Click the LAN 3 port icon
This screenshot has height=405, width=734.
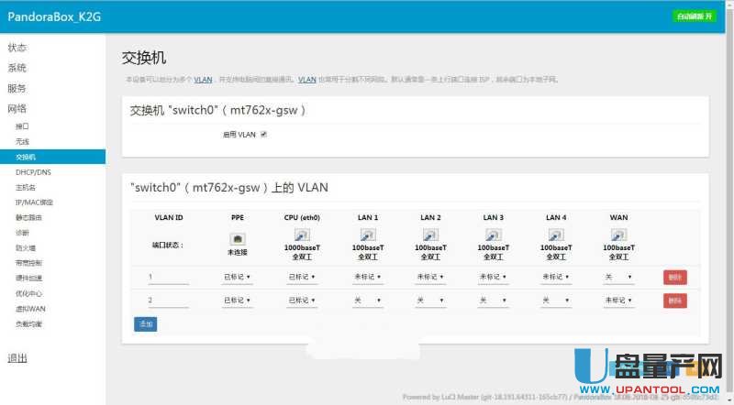494,235
